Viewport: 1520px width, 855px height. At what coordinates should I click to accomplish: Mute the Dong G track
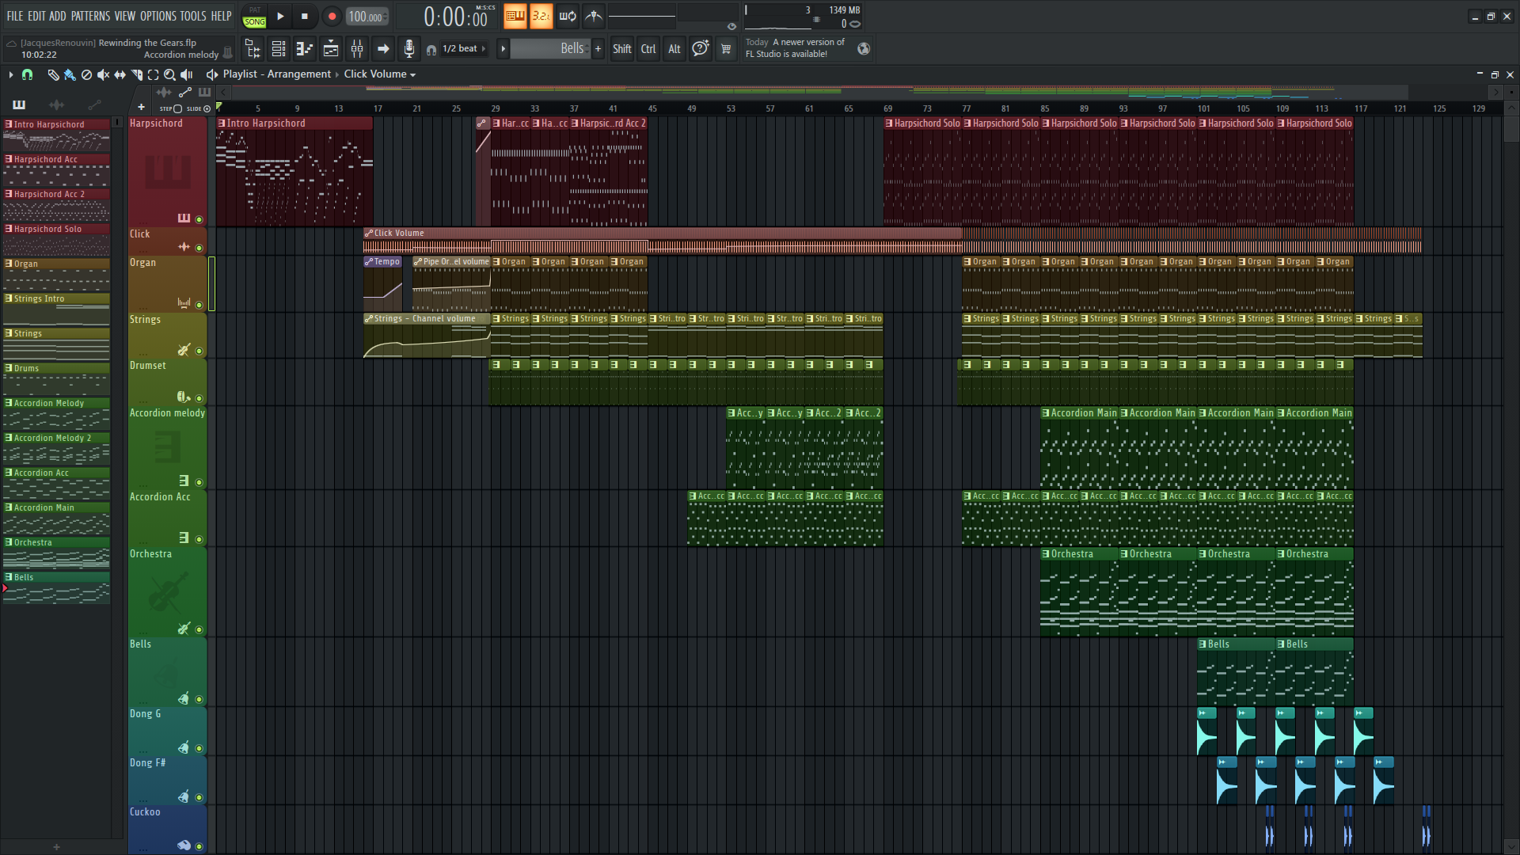199,748
